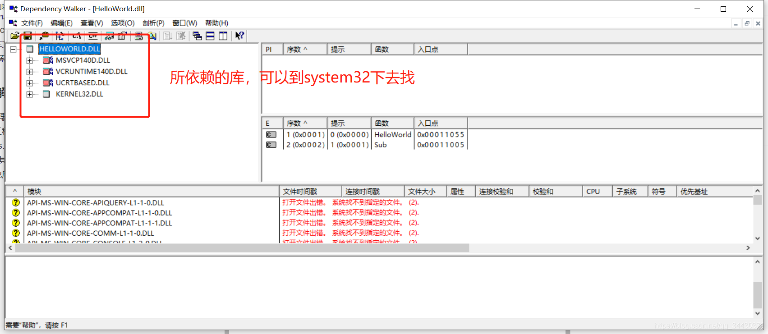Screen dimensions: 768x334
Task: Click the C export icon for Sub
Action: tap(271, 145)
